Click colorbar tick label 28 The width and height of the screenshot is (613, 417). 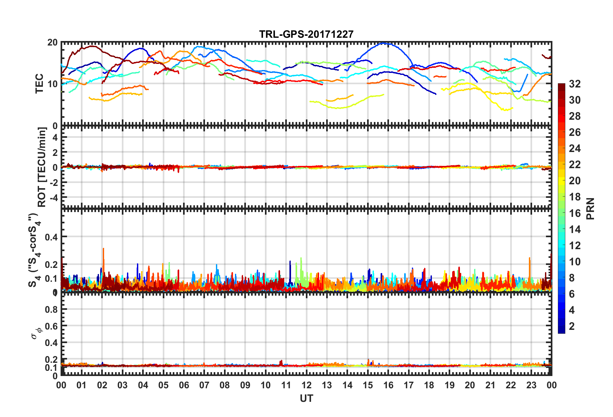(575, 116)
